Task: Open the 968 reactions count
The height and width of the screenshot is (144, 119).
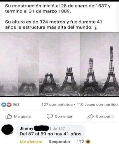Action: 16,105
